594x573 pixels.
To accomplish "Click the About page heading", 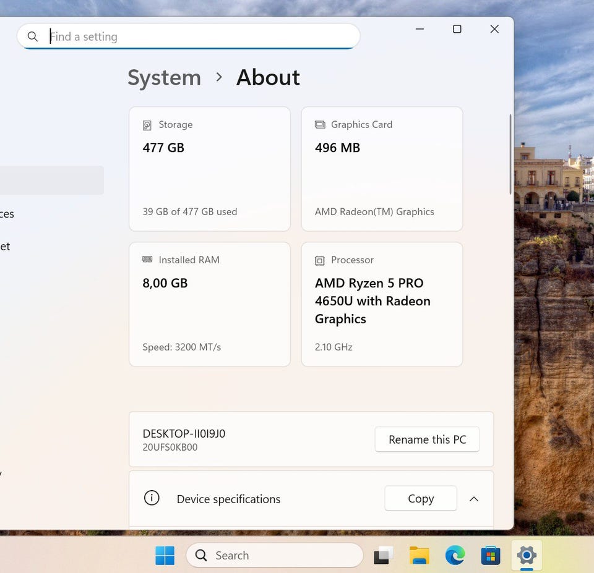I will pyautogui.click(x=268, y=78).
